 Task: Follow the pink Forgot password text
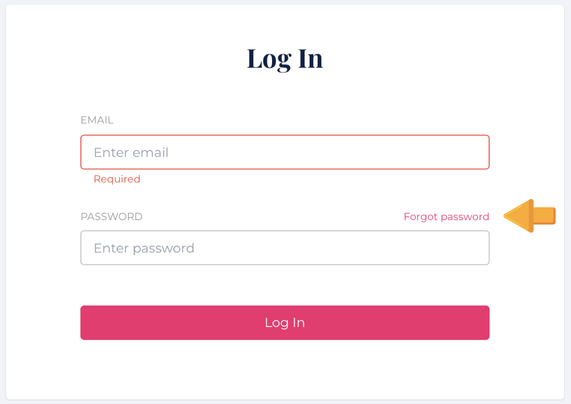[446, 217]
